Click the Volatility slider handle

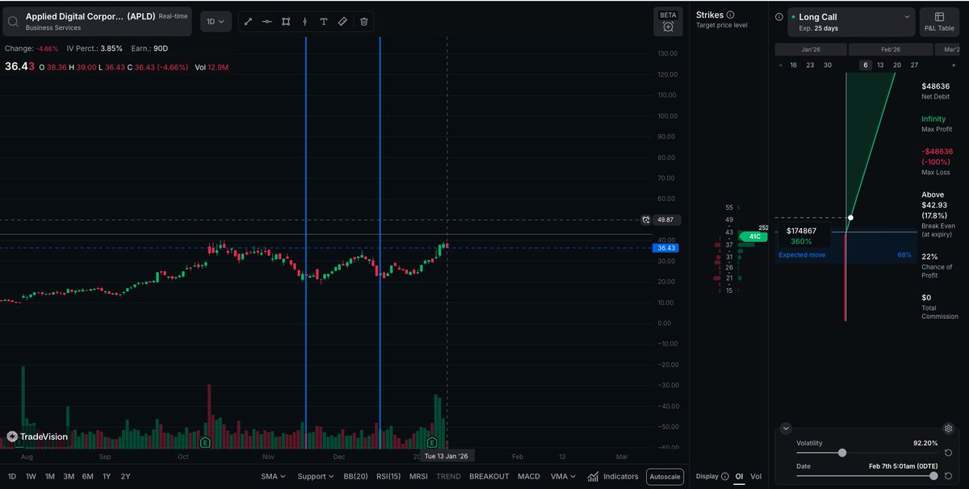click(x=842, y=453)
